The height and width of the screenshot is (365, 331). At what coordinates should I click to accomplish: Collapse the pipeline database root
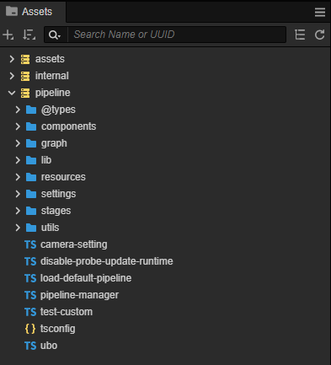(12, 93)
